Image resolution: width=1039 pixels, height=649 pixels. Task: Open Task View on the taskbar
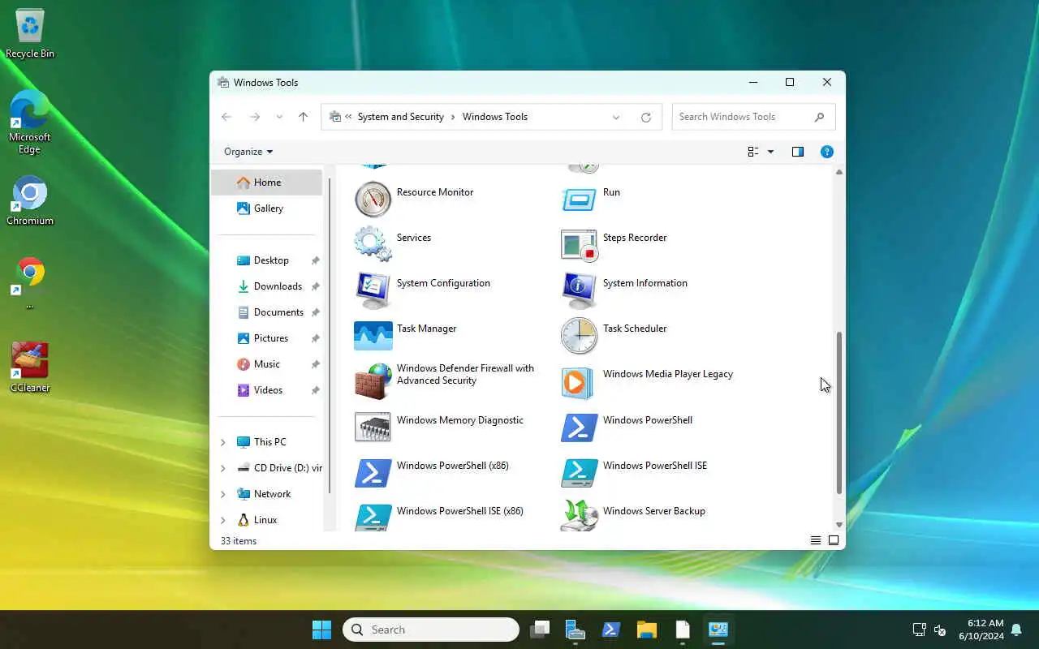tap(541, 630)
